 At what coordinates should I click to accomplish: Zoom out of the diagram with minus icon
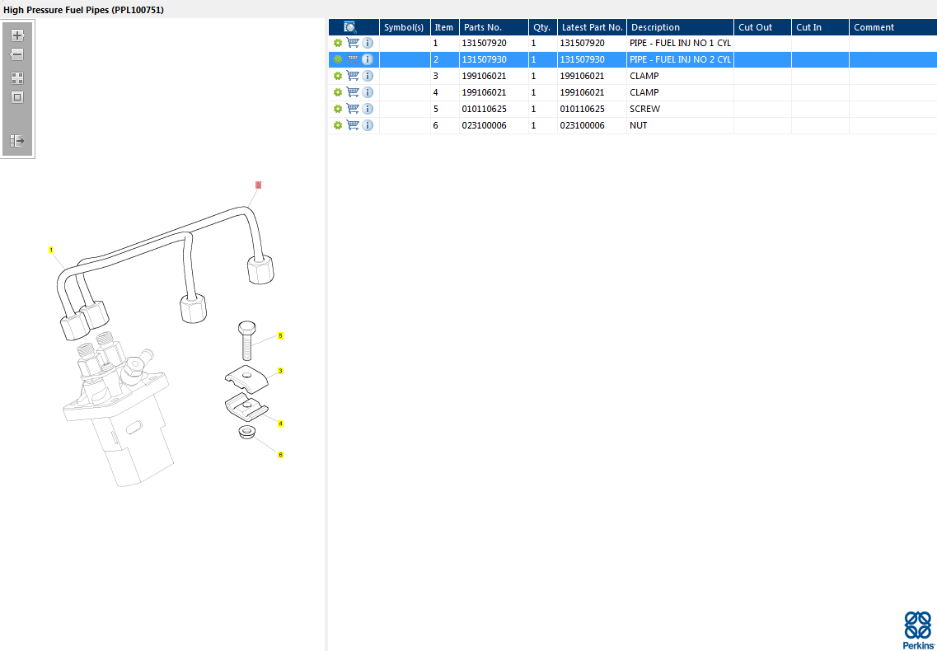point(17,54)
